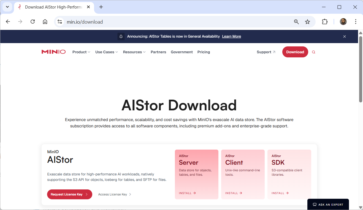Expand the Product dropdown menu
The width and height of the screenshot is (363, 210).
click(x=81, y=52)
